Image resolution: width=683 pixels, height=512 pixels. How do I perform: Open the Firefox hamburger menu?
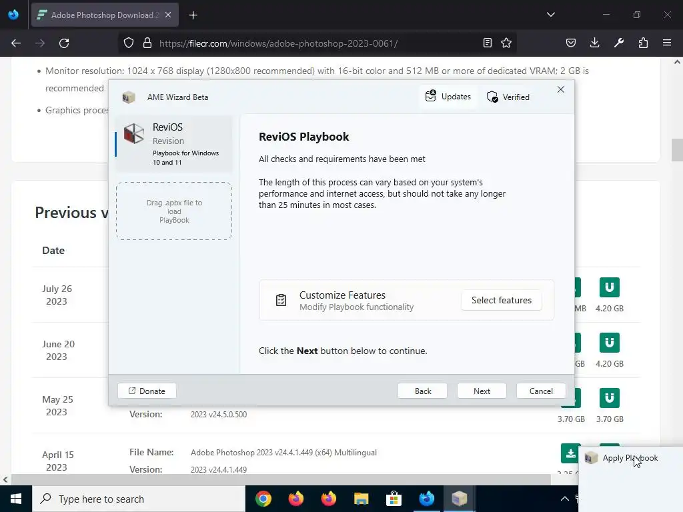pos(667,43)
